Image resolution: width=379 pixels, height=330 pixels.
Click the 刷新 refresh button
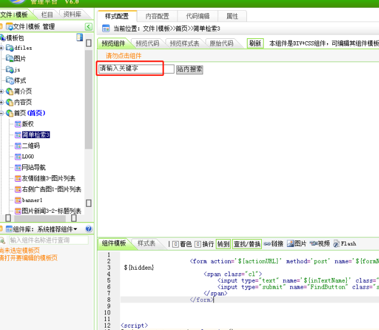255,44
